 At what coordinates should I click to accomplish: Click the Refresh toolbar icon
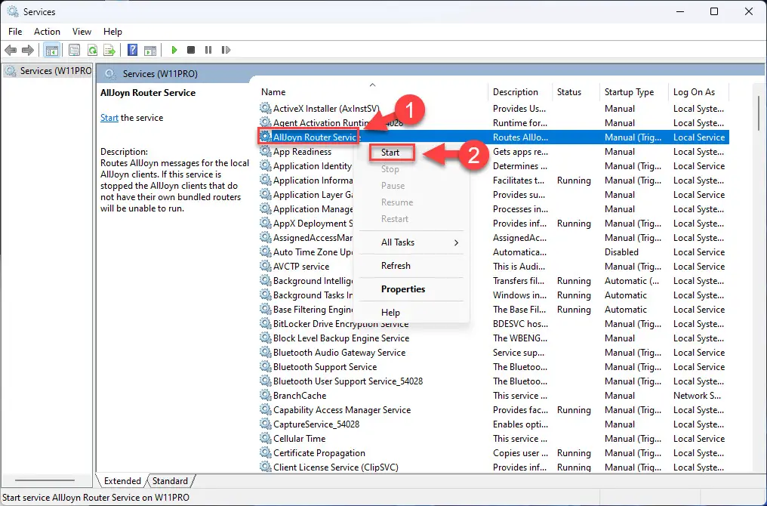(92, 50)
